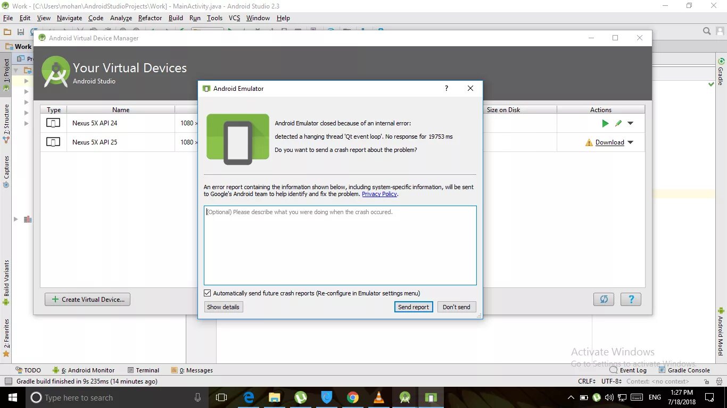Click the crash description text area
Screen dimensions: 727x408
coord(340,245)
